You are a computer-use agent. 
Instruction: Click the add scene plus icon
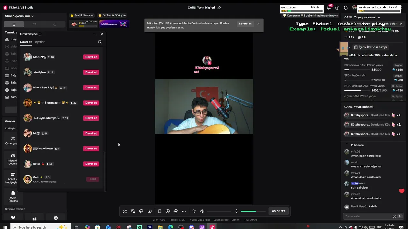pyautogui.click(x=149, y=211)
